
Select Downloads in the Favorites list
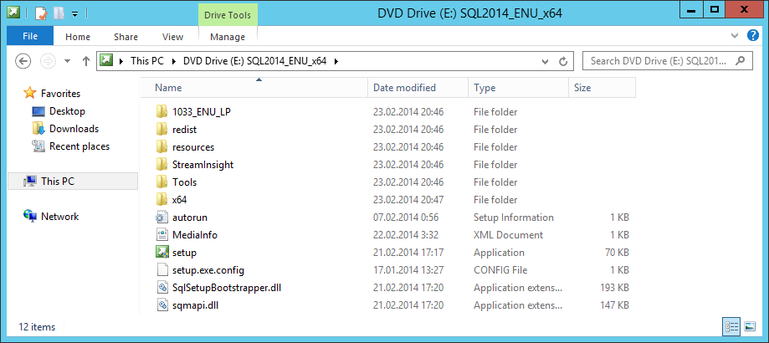[x=74, y=129]
